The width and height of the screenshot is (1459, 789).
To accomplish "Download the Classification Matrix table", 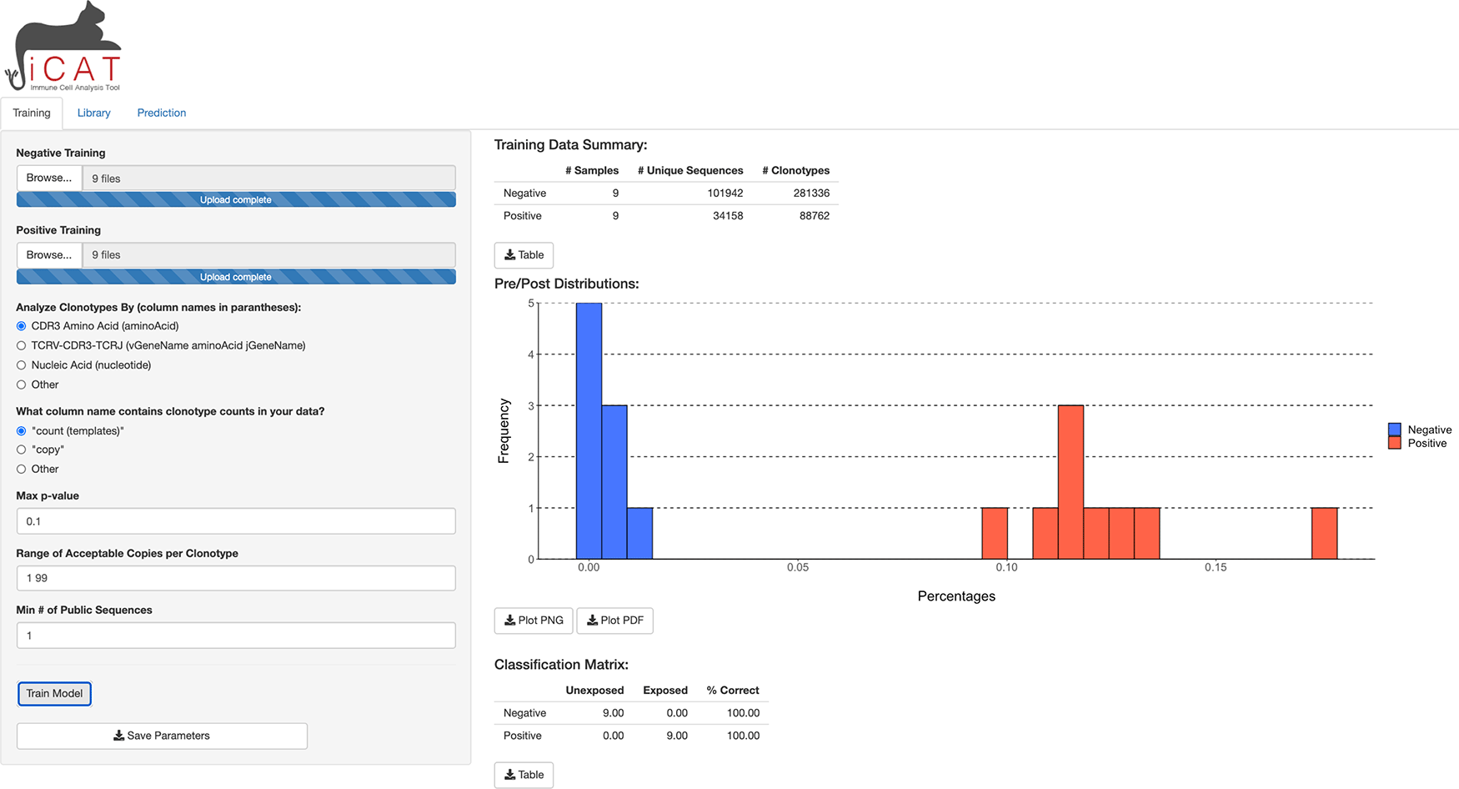I will click(x=524, y=775).
